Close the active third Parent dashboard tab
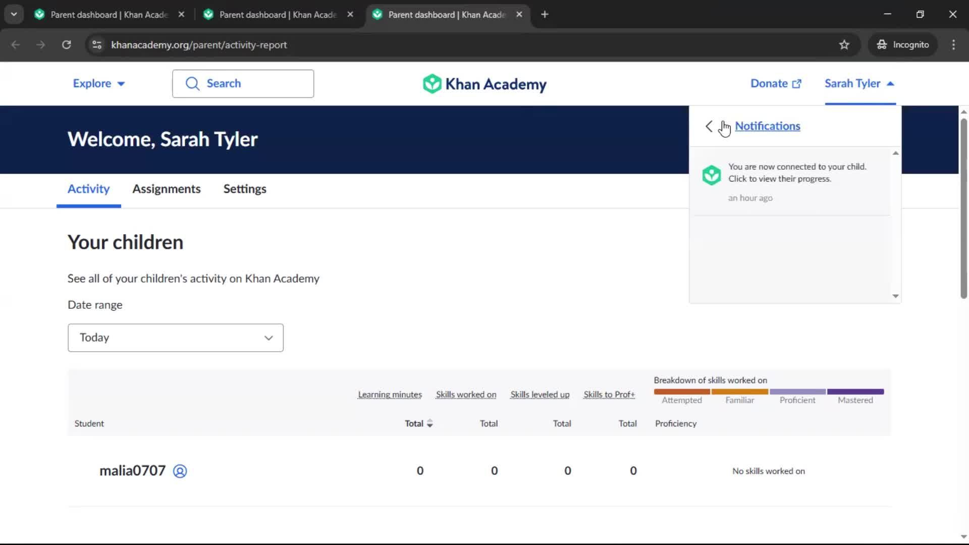Image resolution: width=969 pixels, height=545 pixels. coord(519,15)
